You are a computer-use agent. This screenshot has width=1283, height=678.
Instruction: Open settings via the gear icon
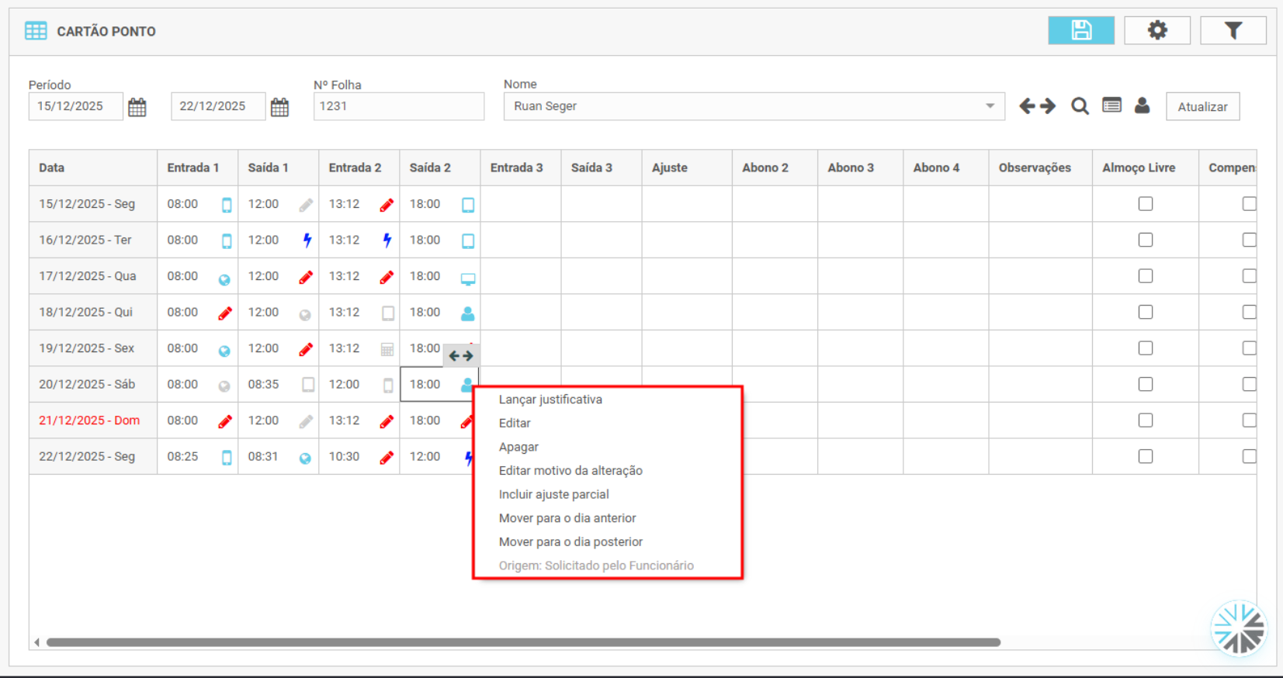click(1156, 30)
